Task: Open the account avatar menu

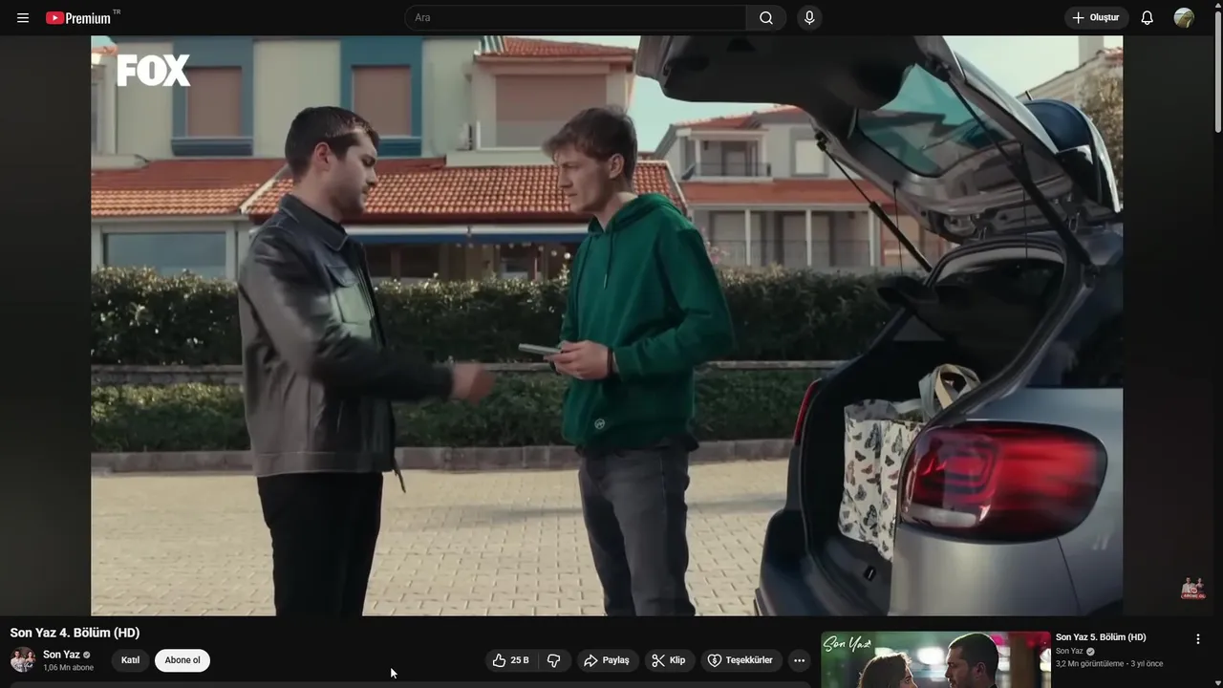Action: click(1184, 18)
